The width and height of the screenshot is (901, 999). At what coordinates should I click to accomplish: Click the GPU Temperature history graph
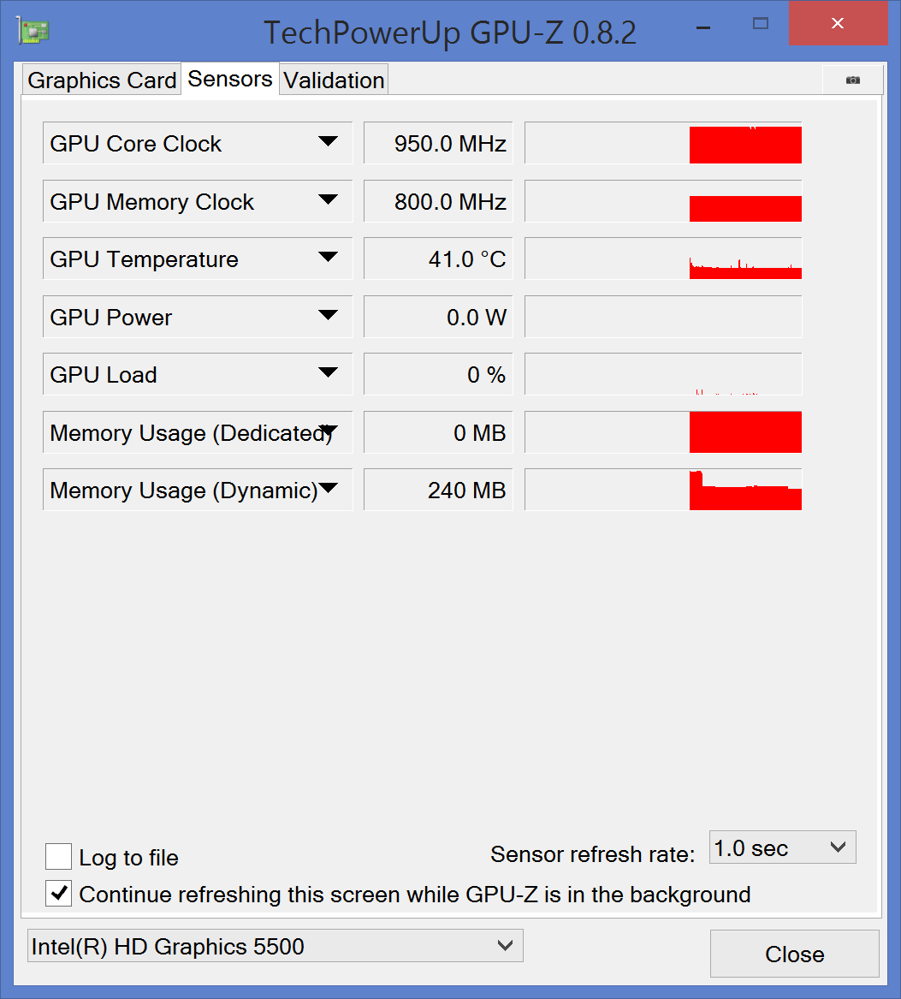tap(663, 258)
